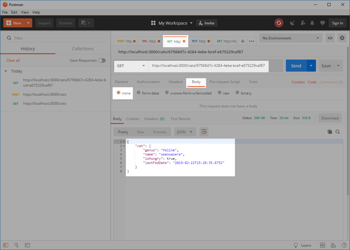Open the manage environments gear icon
This screenshot has height=250, width=350.
[342, 38]
